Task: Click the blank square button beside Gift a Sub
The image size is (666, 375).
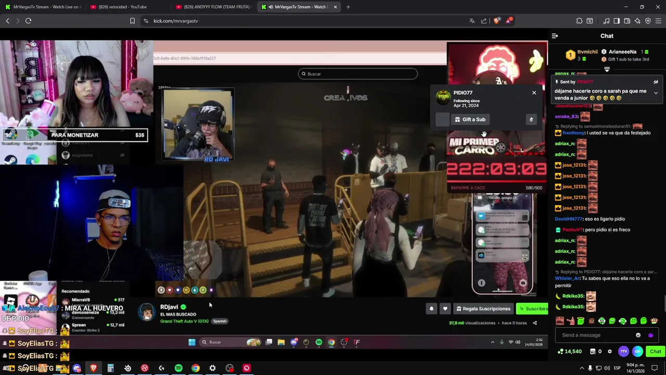Action: (x=442, y=119)
